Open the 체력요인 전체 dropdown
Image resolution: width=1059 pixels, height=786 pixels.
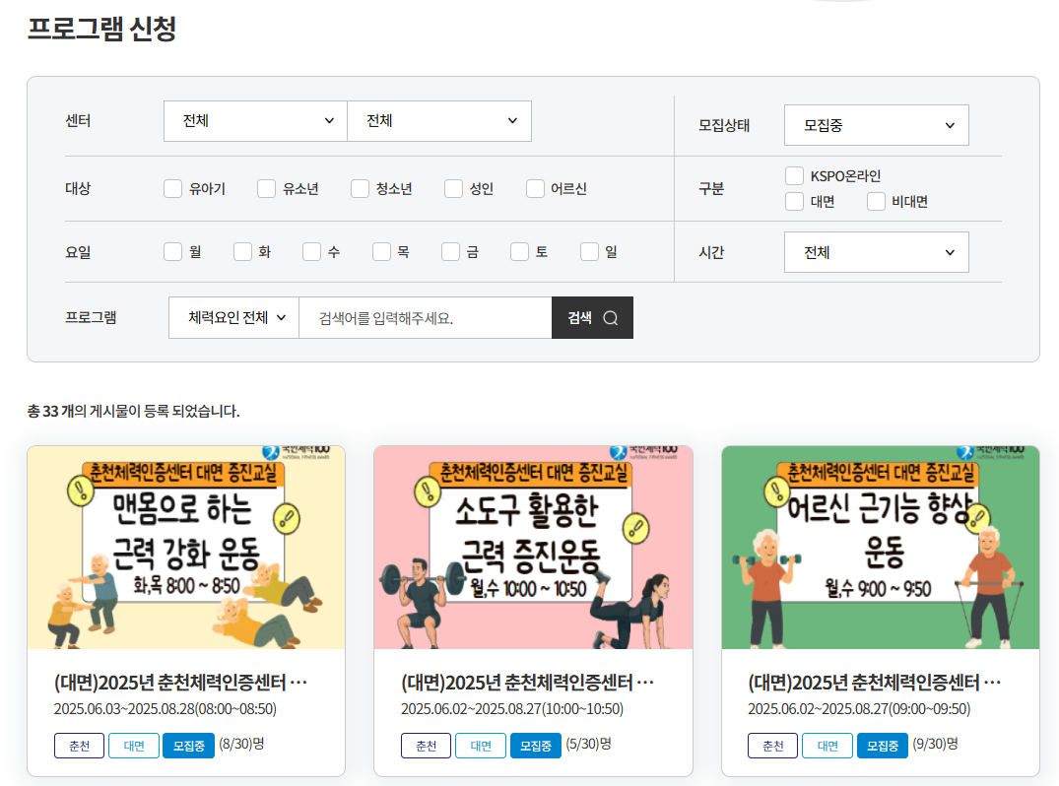(x=233, y=317)
